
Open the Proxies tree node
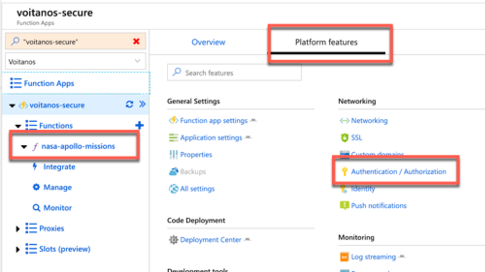click(52, 229)
